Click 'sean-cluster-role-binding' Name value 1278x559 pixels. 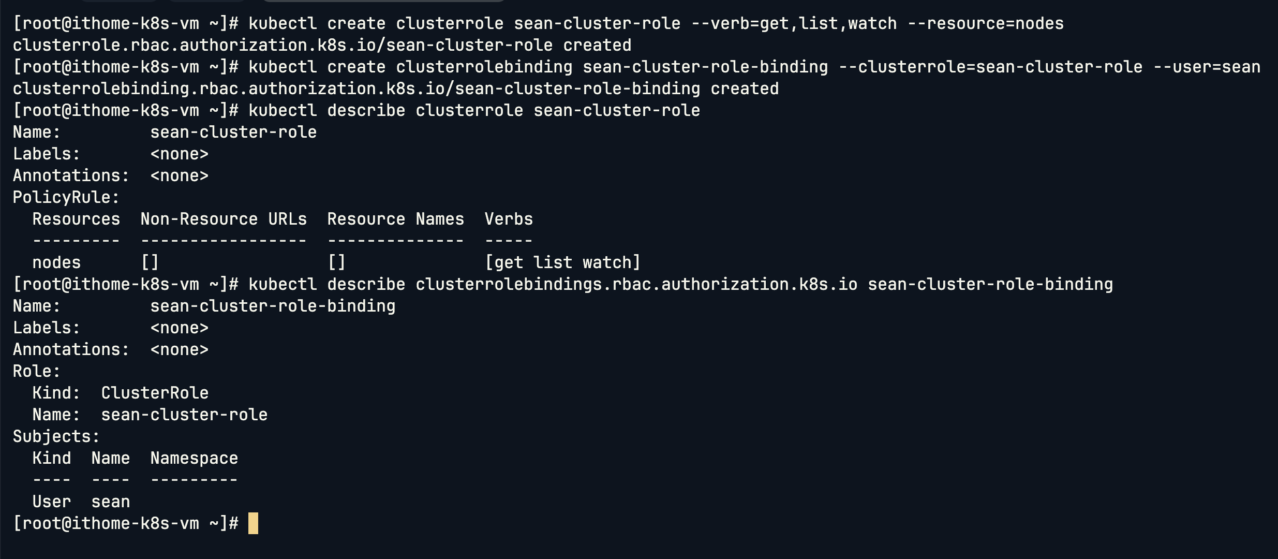[x=273, y=306]
